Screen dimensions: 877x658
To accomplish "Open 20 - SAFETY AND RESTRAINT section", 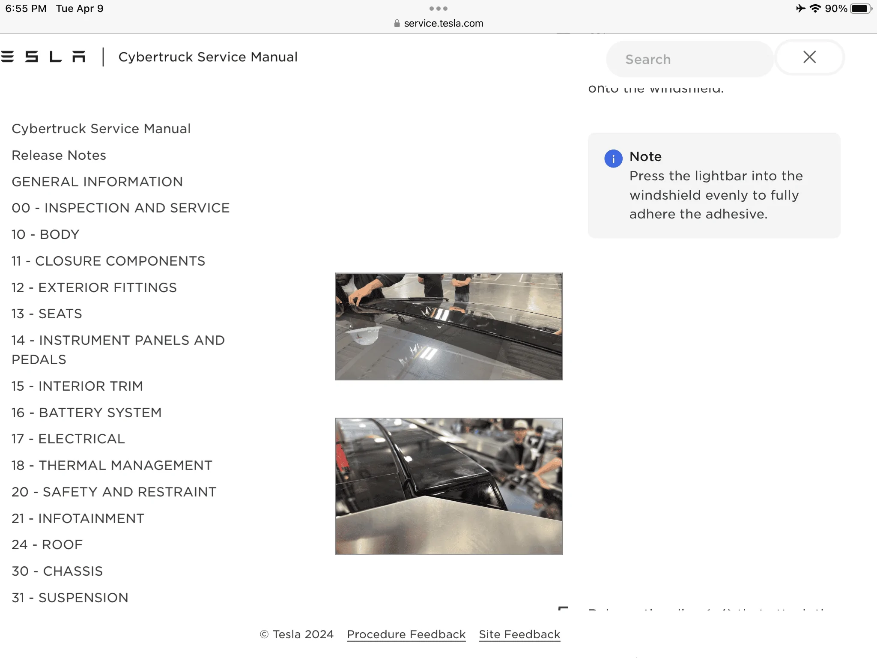I will pyautogui.click(x=114, y=492).
